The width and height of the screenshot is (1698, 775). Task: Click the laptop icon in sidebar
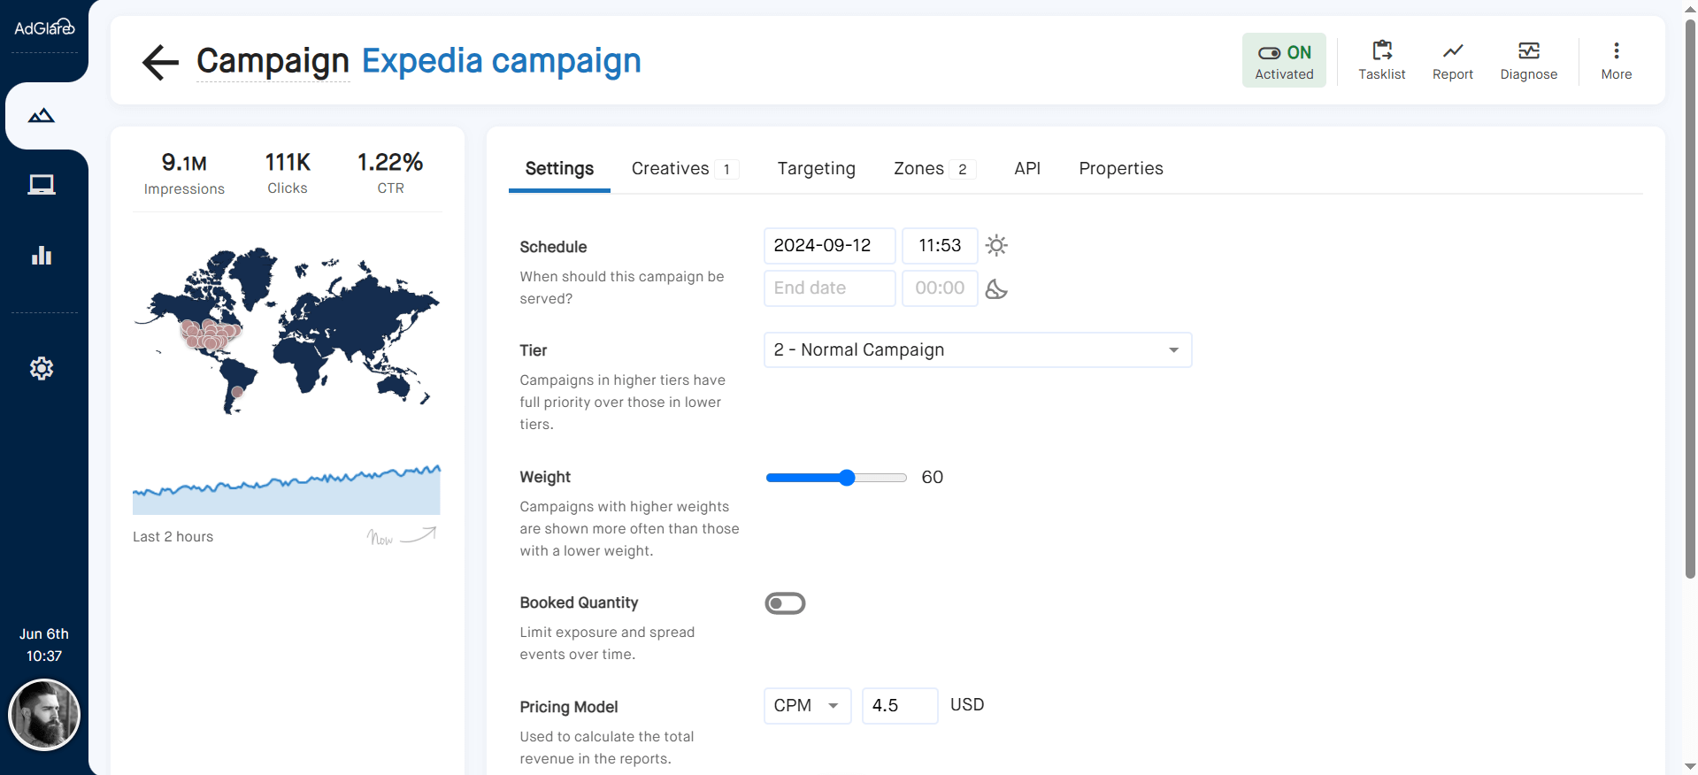[x=42, y=184]
